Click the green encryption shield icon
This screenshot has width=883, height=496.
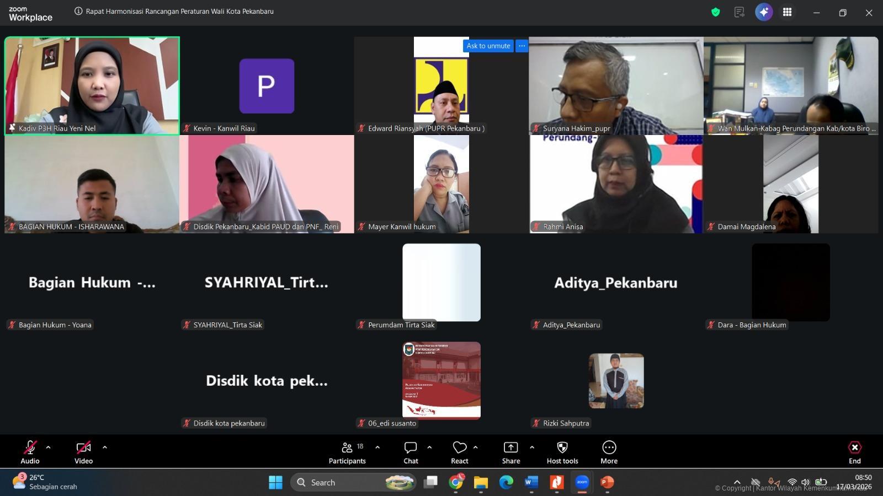tap(716, 12)
